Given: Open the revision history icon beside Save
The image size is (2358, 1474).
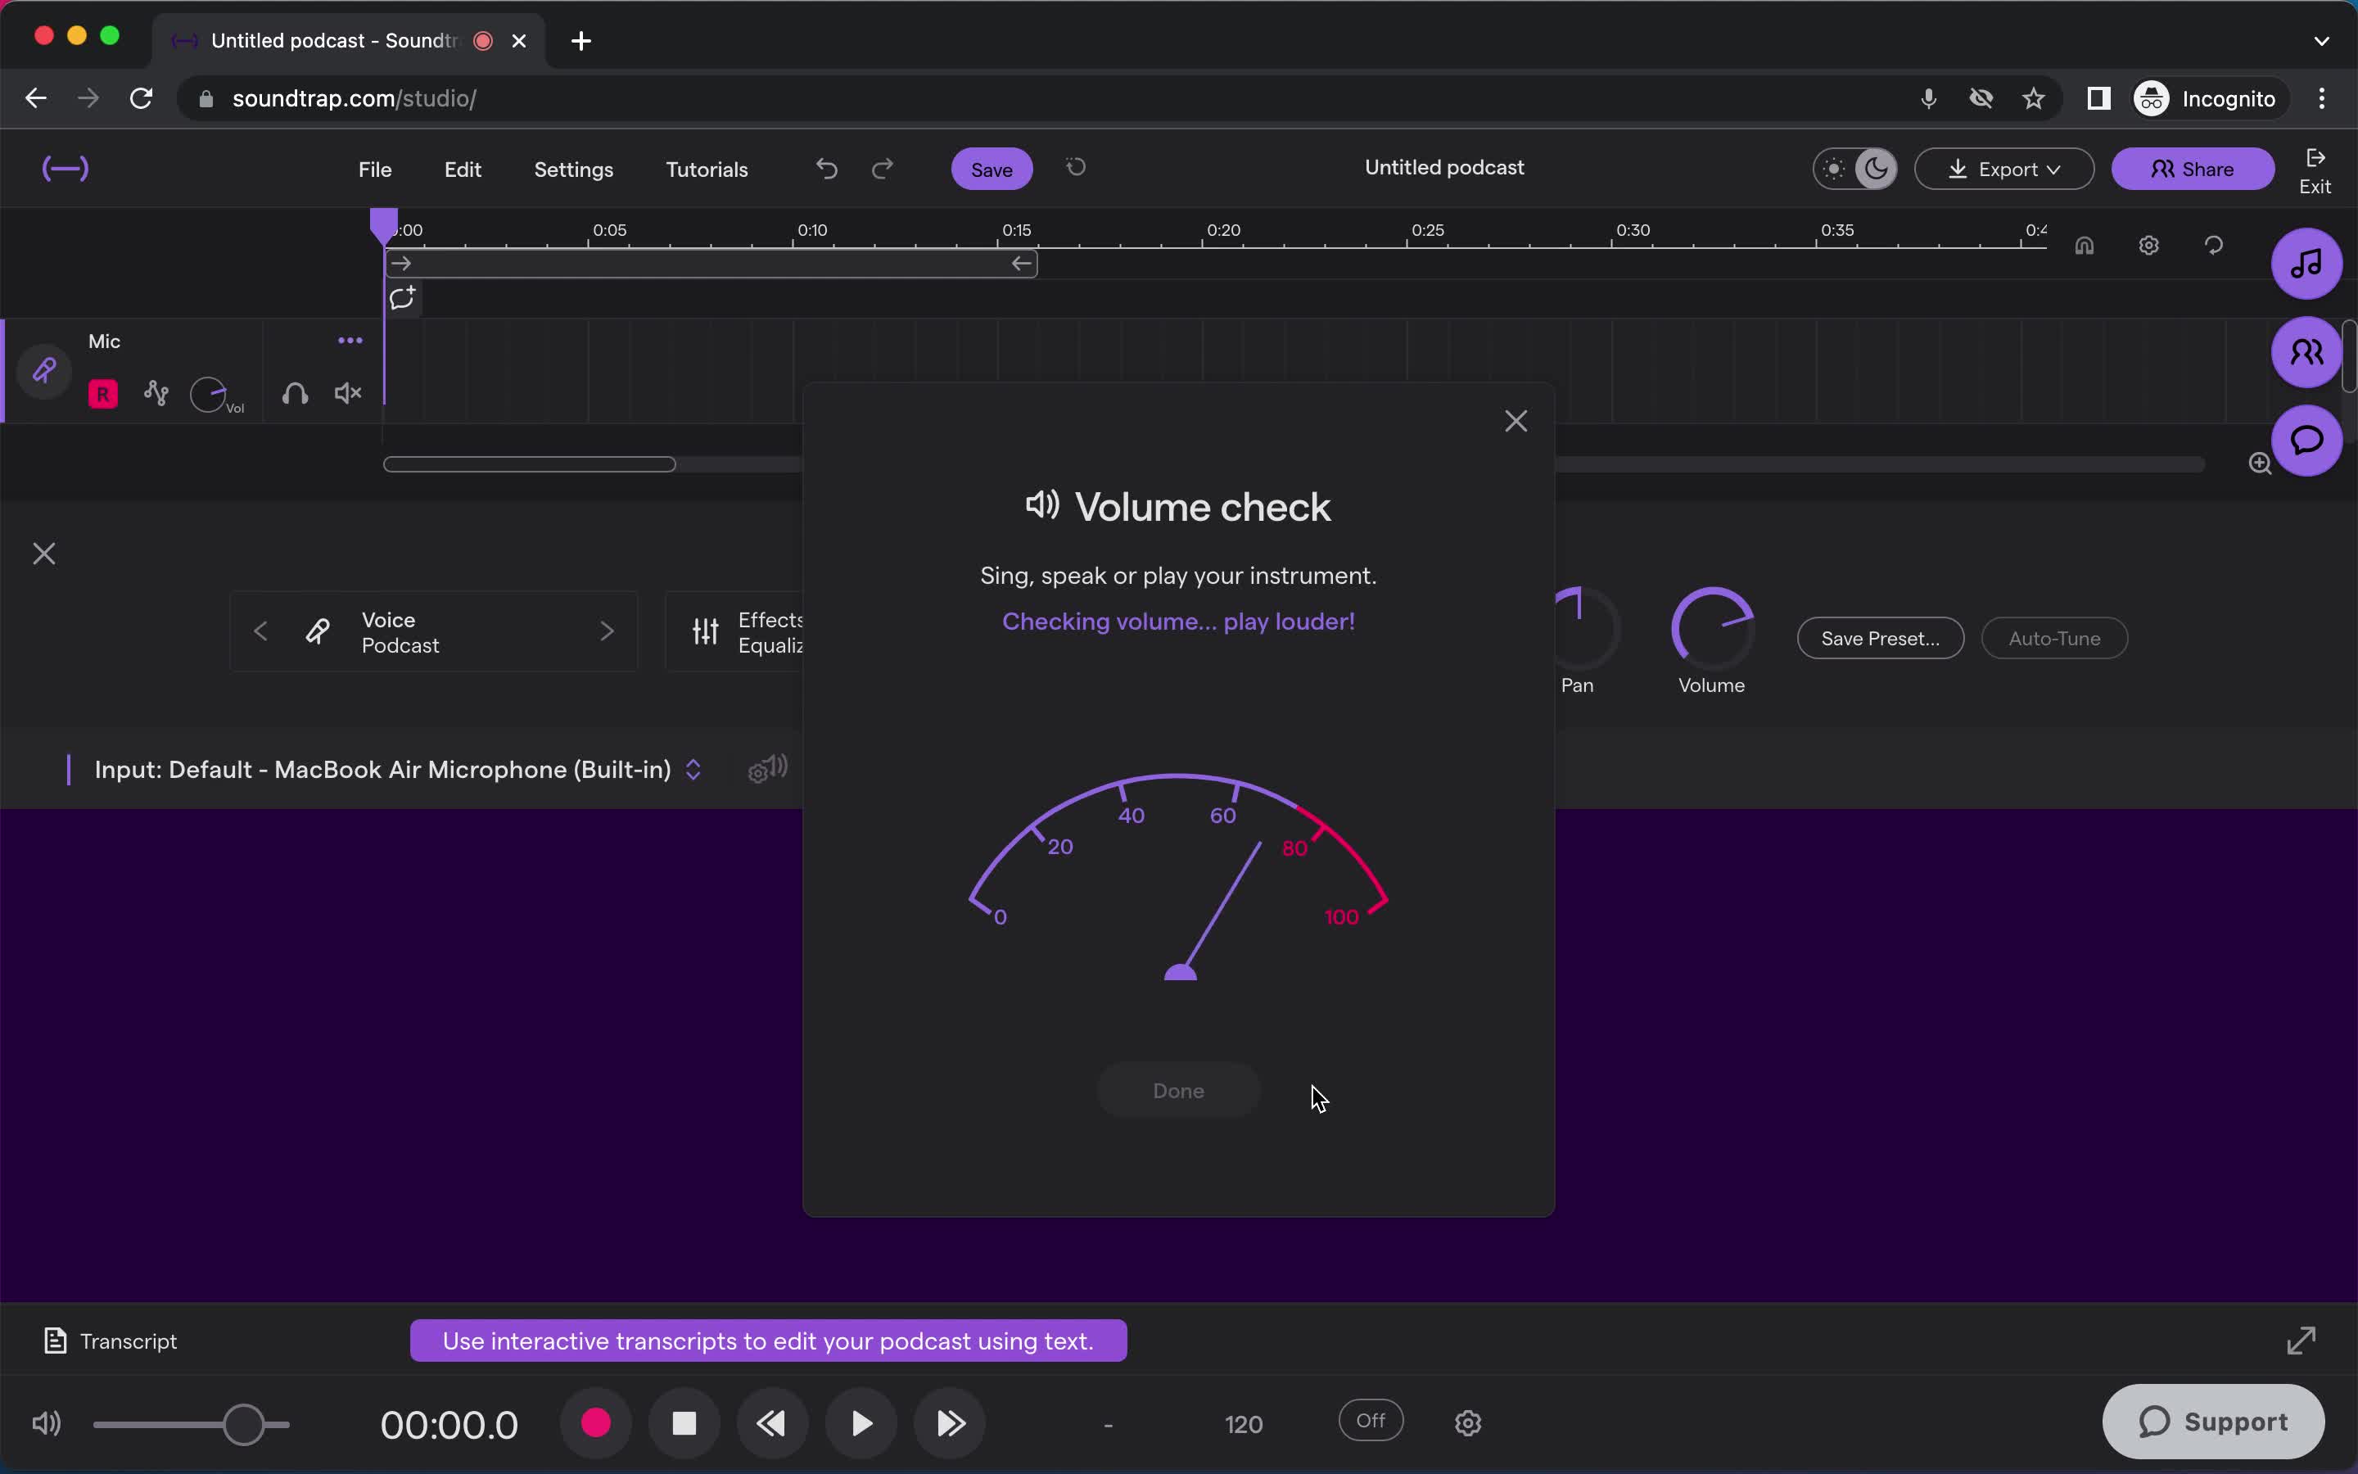Looking at the screenshot, I should (x=1076, y=168).
